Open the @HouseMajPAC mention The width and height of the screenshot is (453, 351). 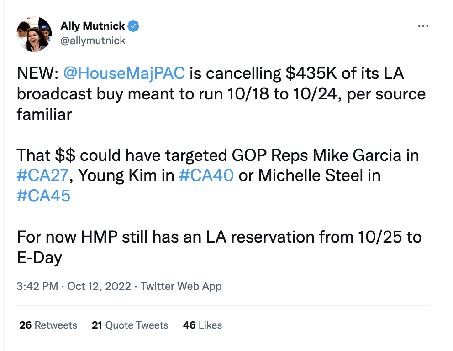(x=123, y=73)
